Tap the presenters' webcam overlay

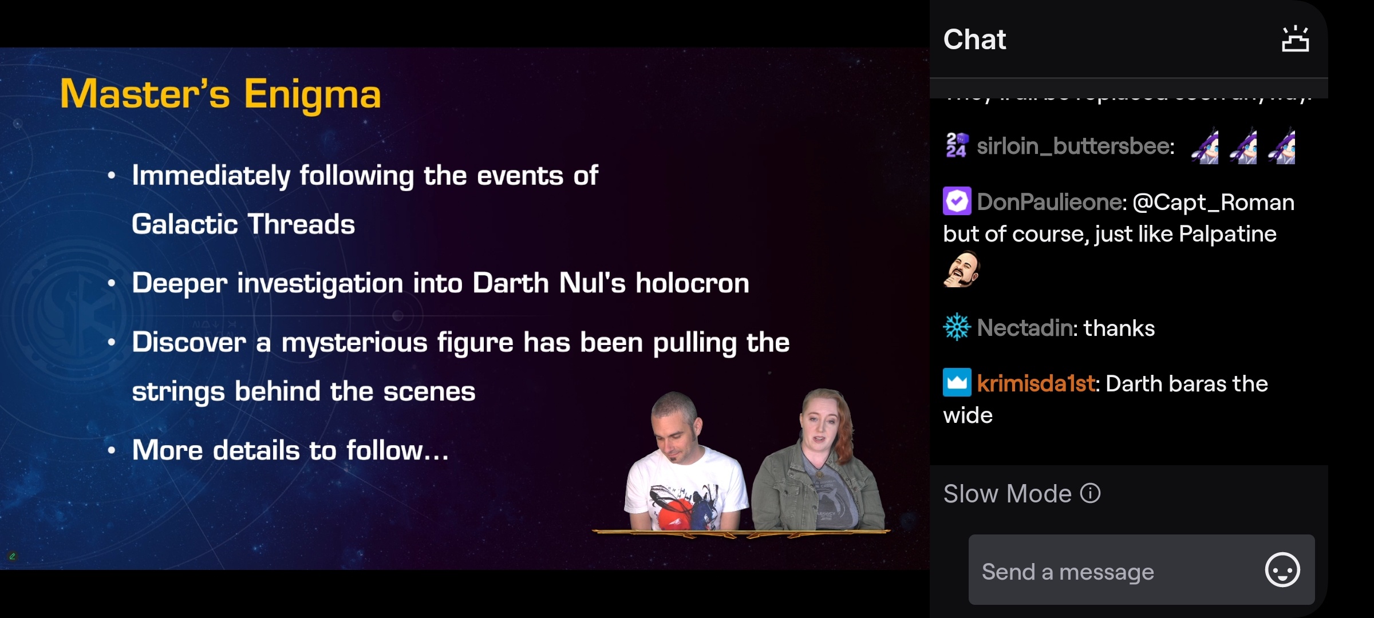(742, 462)
